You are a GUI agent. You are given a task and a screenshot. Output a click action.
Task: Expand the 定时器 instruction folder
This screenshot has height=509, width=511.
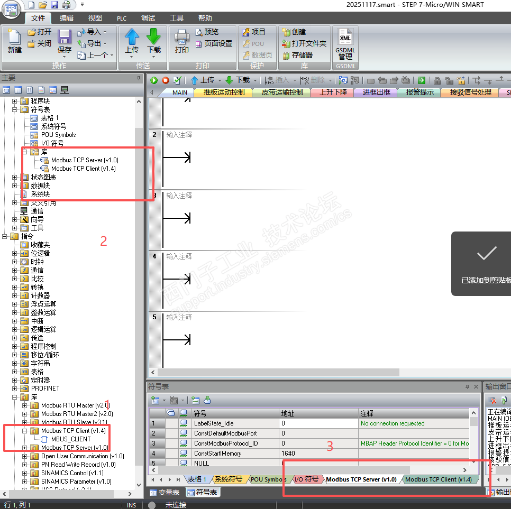tap(14, 380)
